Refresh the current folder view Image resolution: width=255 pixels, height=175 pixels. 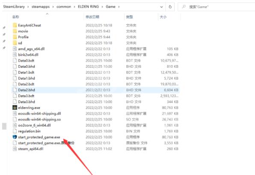(170, 7)
